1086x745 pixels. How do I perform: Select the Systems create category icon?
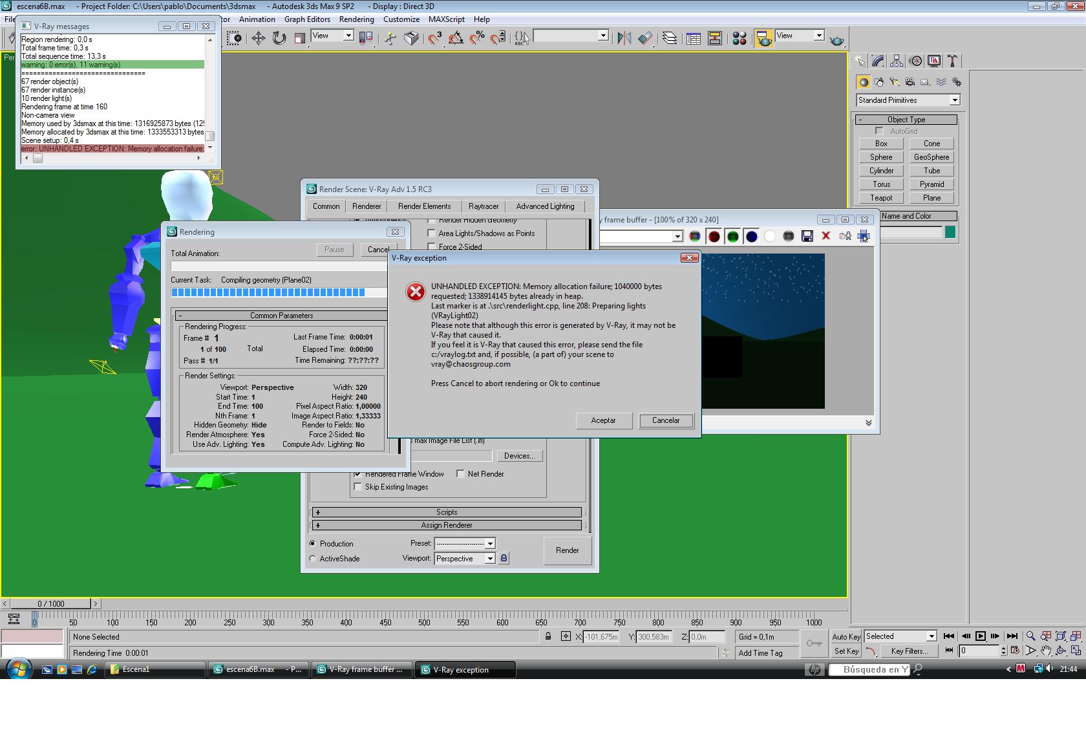pyautogui.click(x=957, y=82)
